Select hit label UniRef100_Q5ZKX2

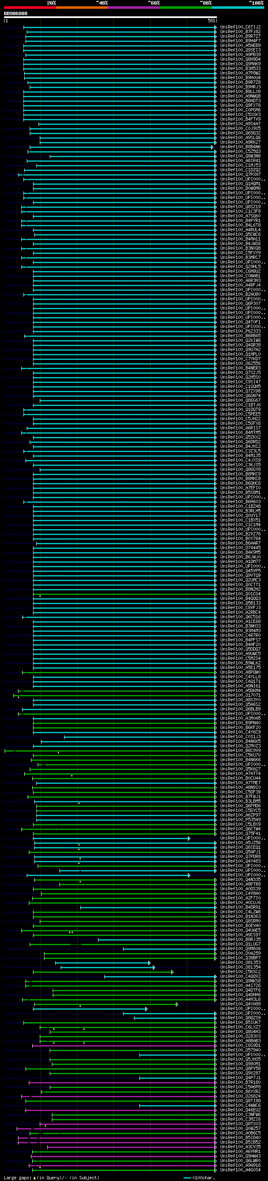point(240,437)
